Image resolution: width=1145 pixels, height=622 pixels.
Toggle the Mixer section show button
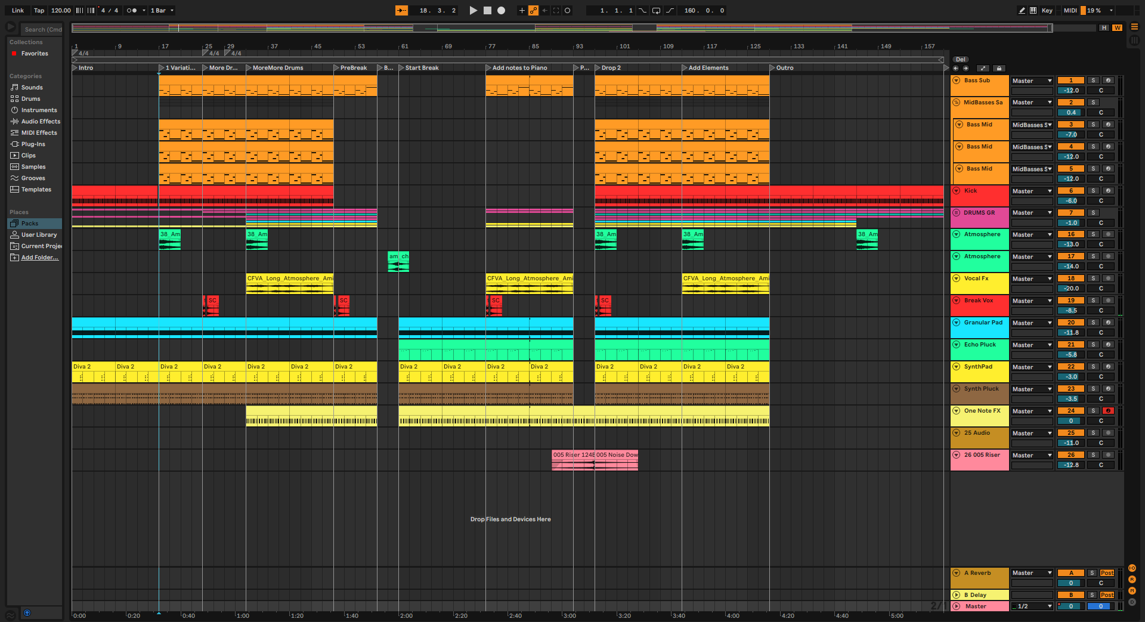coord(1132,590)
